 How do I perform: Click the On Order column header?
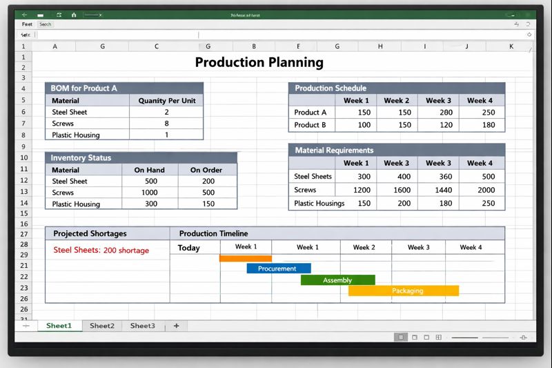pos(206,170)
